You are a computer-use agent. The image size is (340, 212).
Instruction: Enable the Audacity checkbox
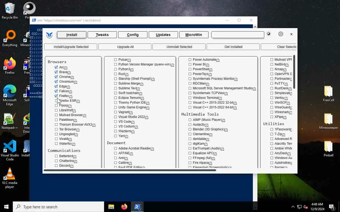pyautogui.click(x=190, y=125)
